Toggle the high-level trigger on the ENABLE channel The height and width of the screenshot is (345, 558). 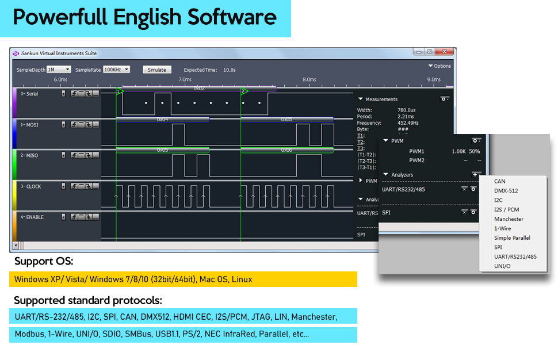[81, 217]
